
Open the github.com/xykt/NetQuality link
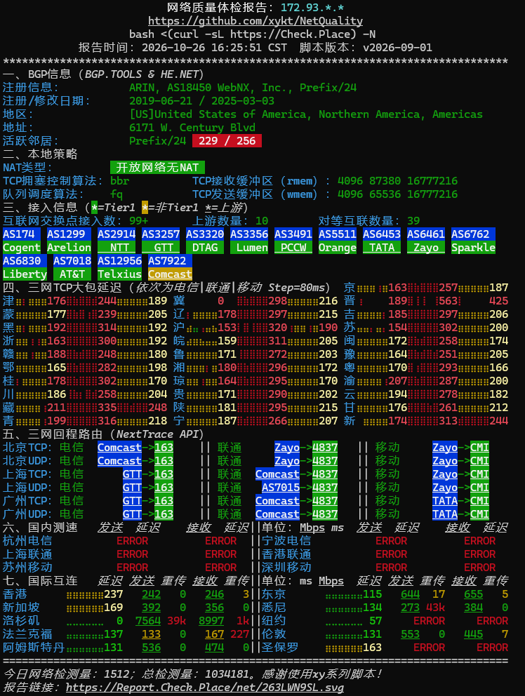point(255,21)
